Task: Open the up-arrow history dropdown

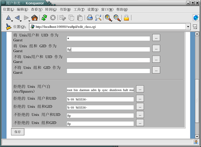Action: (x=12, y=21)
